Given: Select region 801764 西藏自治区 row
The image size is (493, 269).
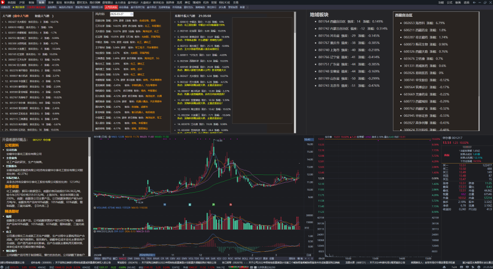Looking at the screenshot, I should pos(350,21).
